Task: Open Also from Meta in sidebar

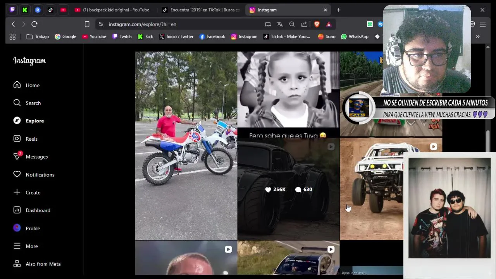Action: 37,264
